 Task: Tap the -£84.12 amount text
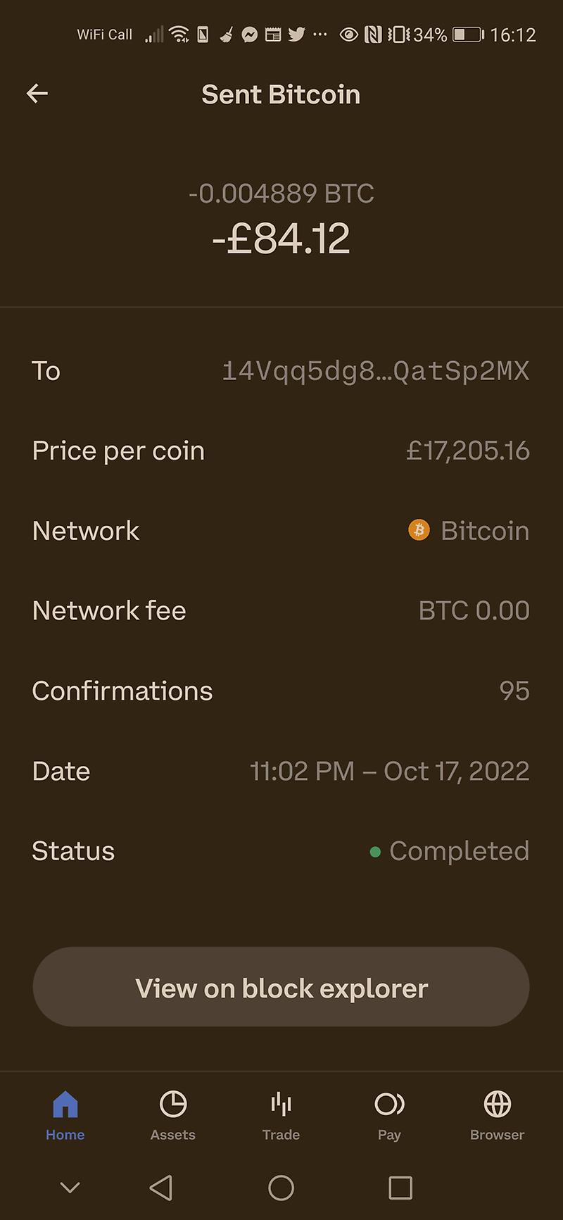tap(281, 239)
